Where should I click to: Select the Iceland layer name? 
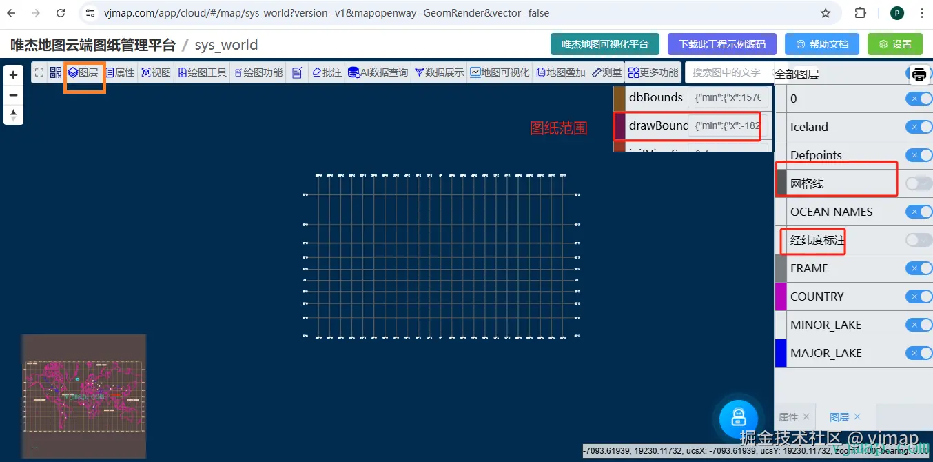(809, 127)
